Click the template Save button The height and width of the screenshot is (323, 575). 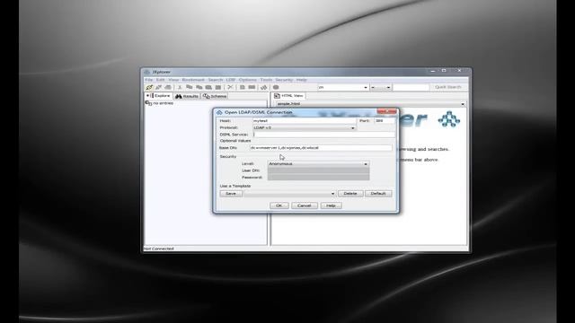point(231,194)
